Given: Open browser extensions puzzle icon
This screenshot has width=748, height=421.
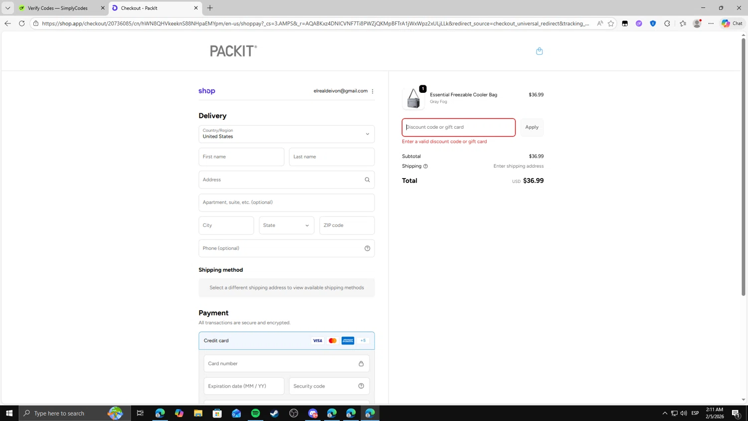Looking at the screenshot, I should click(x=667, y=23).
